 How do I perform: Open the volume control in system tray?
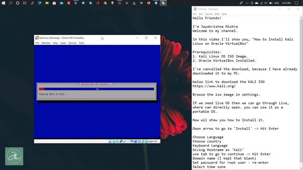point(266,3)
